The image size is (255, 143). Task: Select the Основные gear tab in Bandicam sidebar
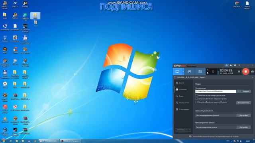pyautogui.click(x=181, y=89)
